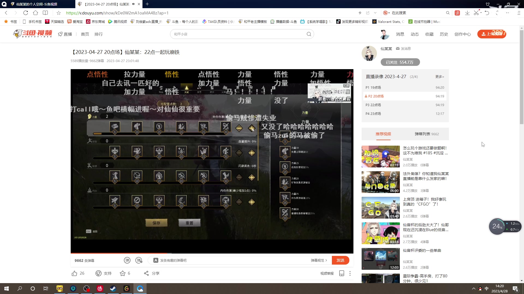Click the search magnifier in the search bar
Viewport: 524px width, 294px height.
pos(309,34)
